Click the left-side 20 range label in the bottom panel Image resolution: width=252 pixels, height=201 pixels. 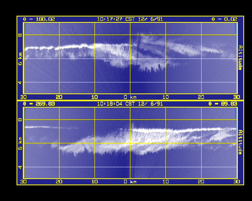point(59,182)
